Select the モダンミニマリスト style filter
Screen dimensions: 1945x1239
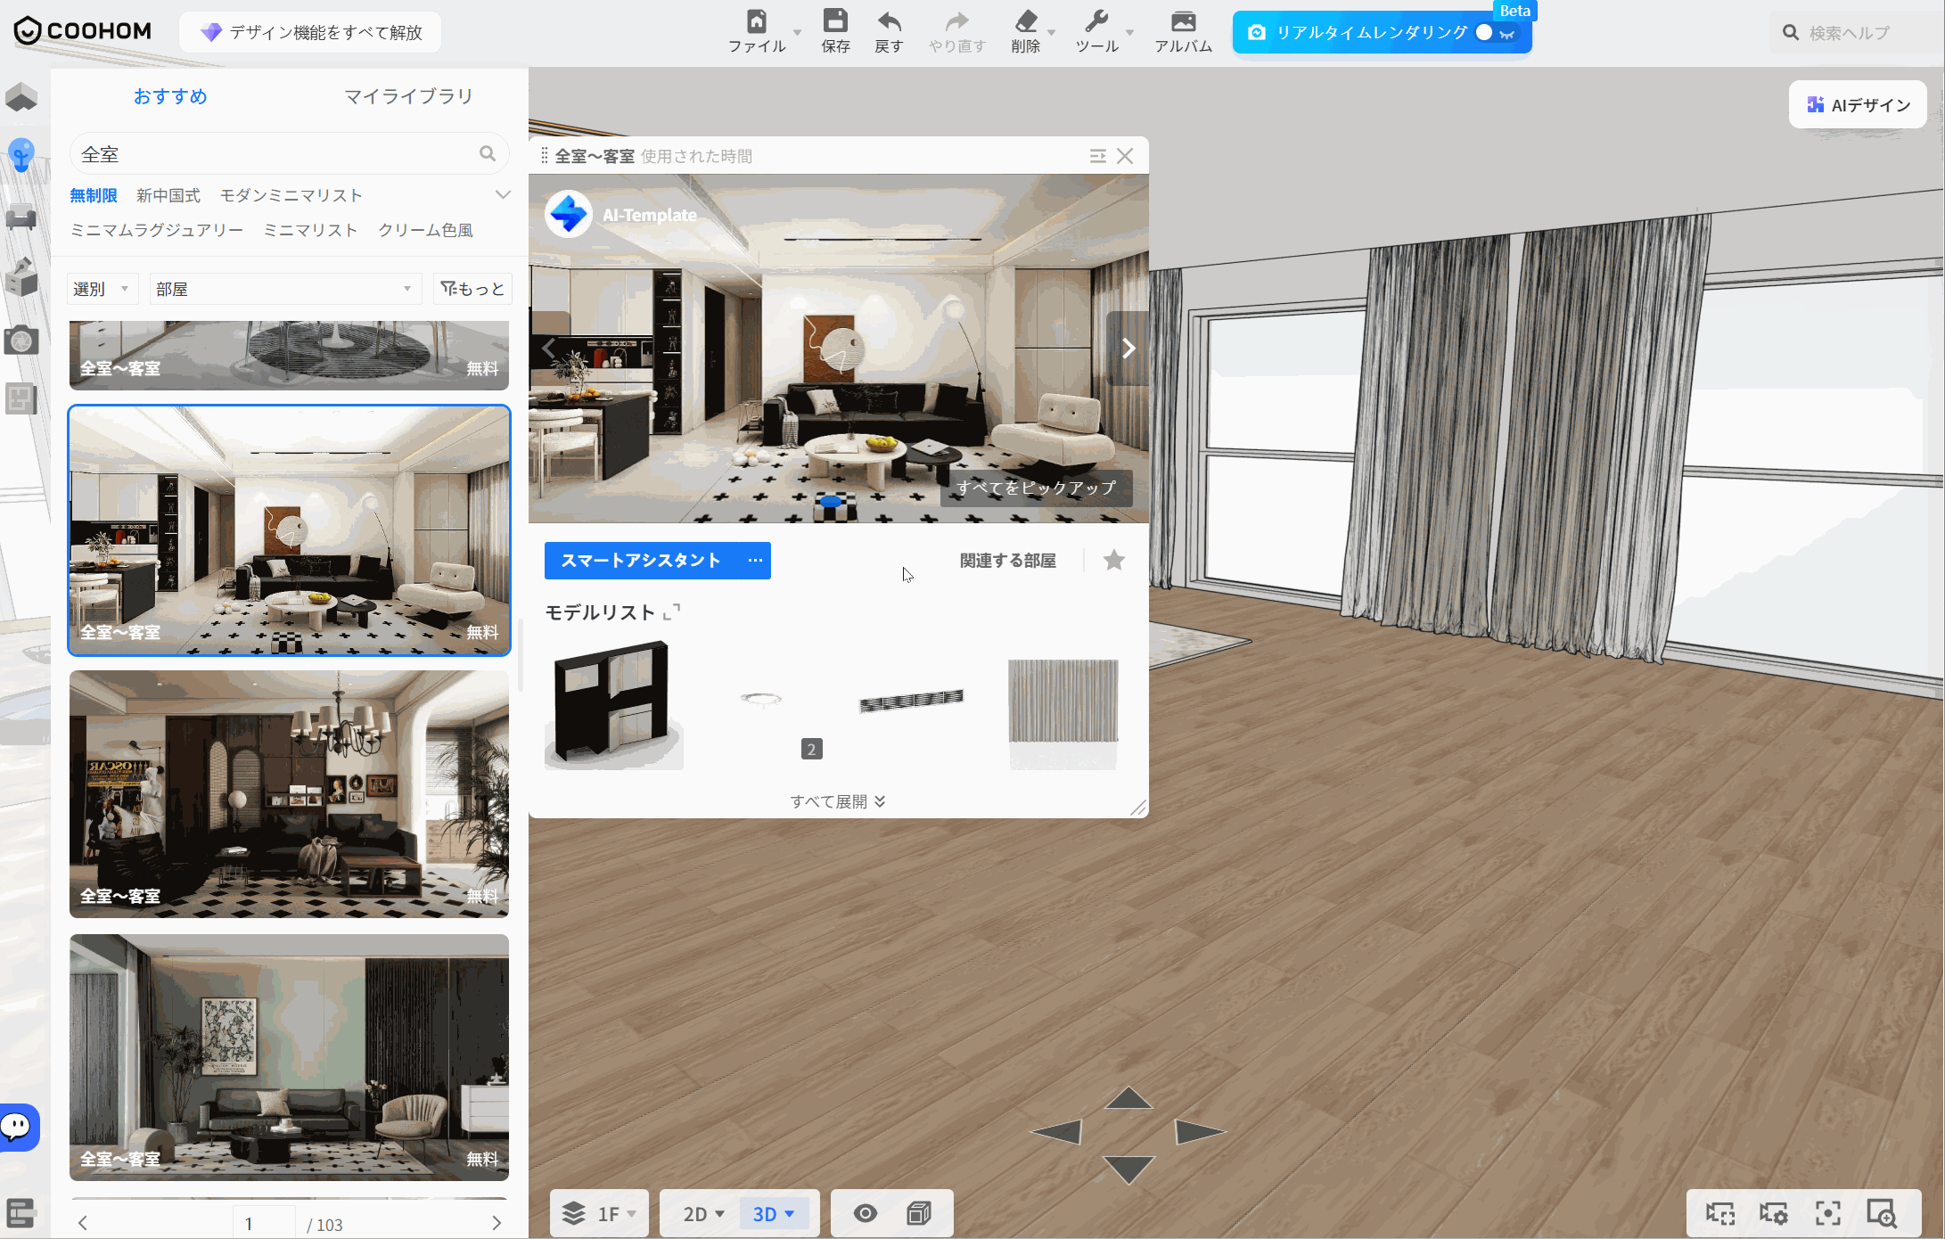coord(291,195)
